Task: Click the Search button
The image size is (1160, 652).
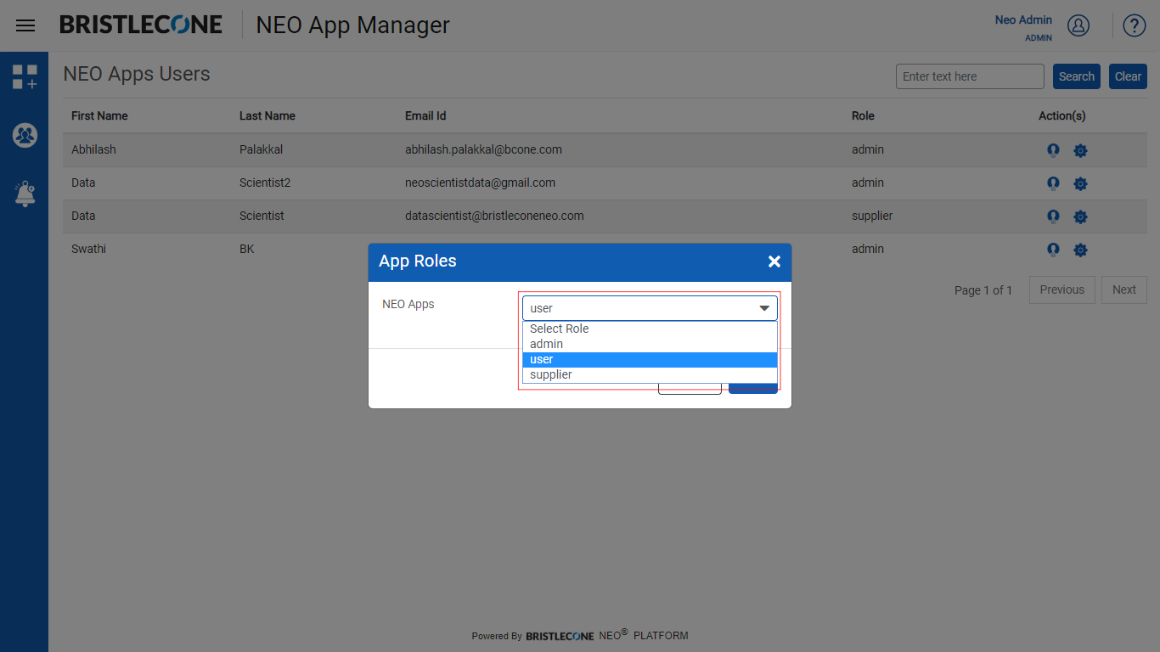Action: point(1077,76)
